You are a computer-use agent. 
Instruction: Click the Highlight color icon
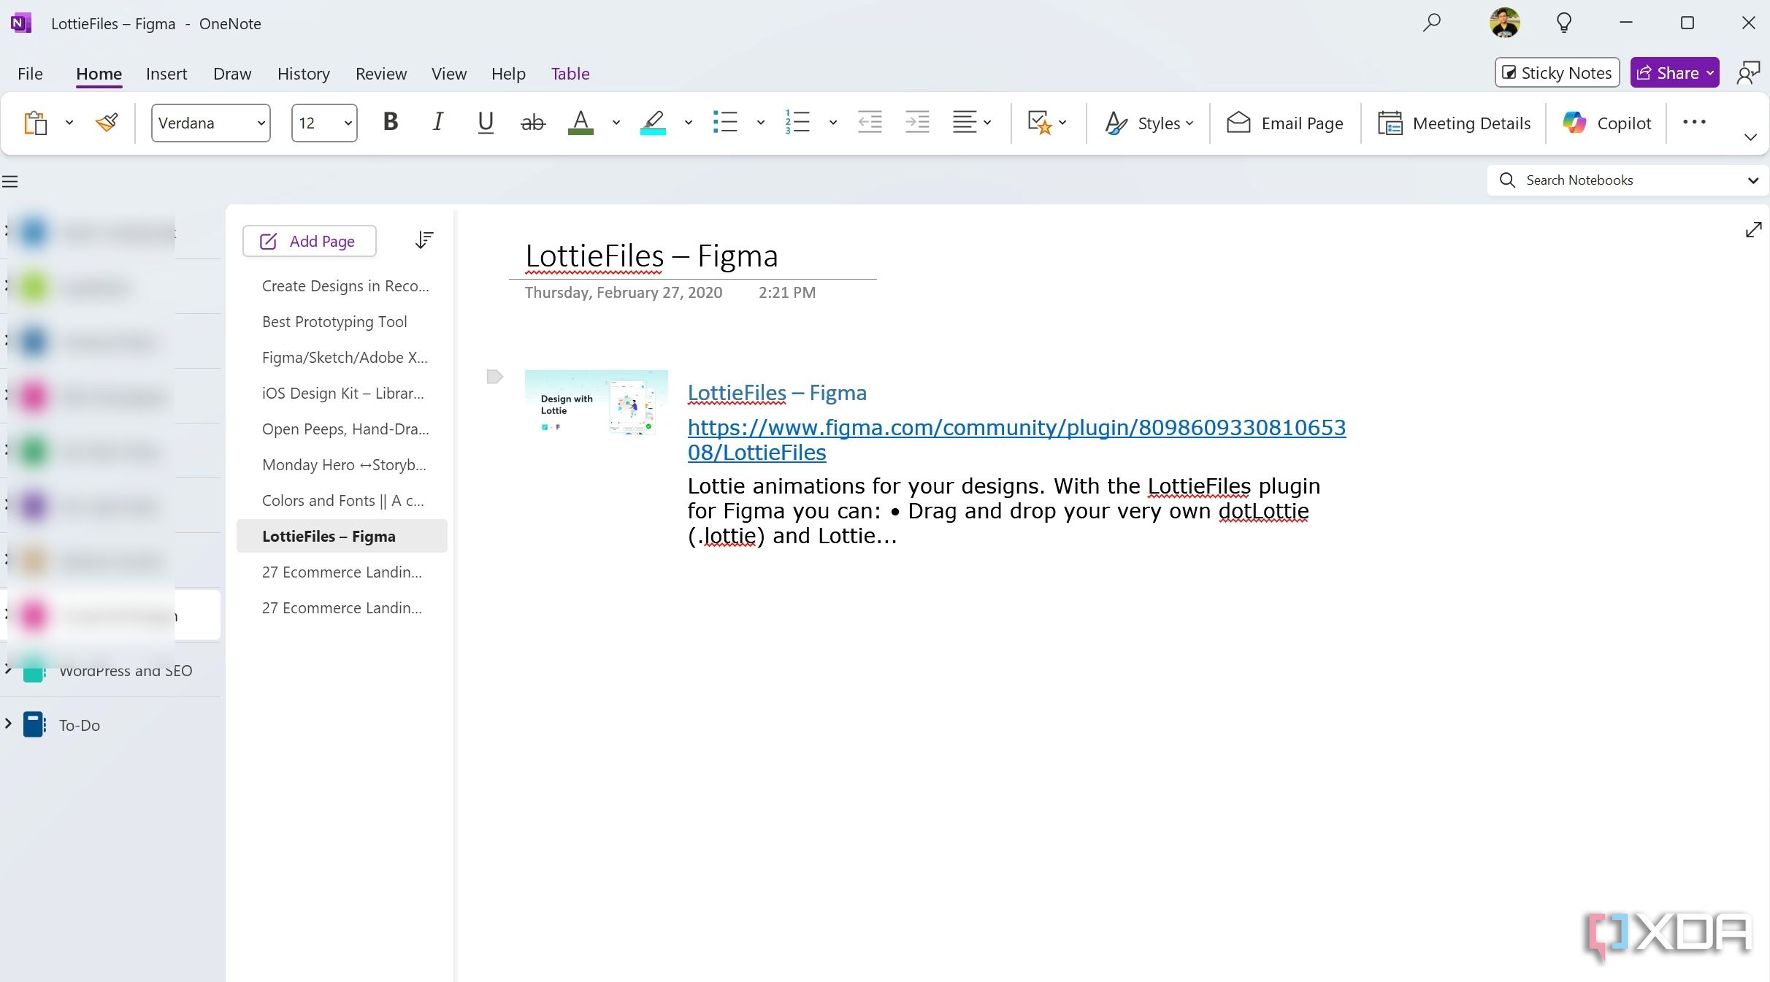tap(651, 122)
